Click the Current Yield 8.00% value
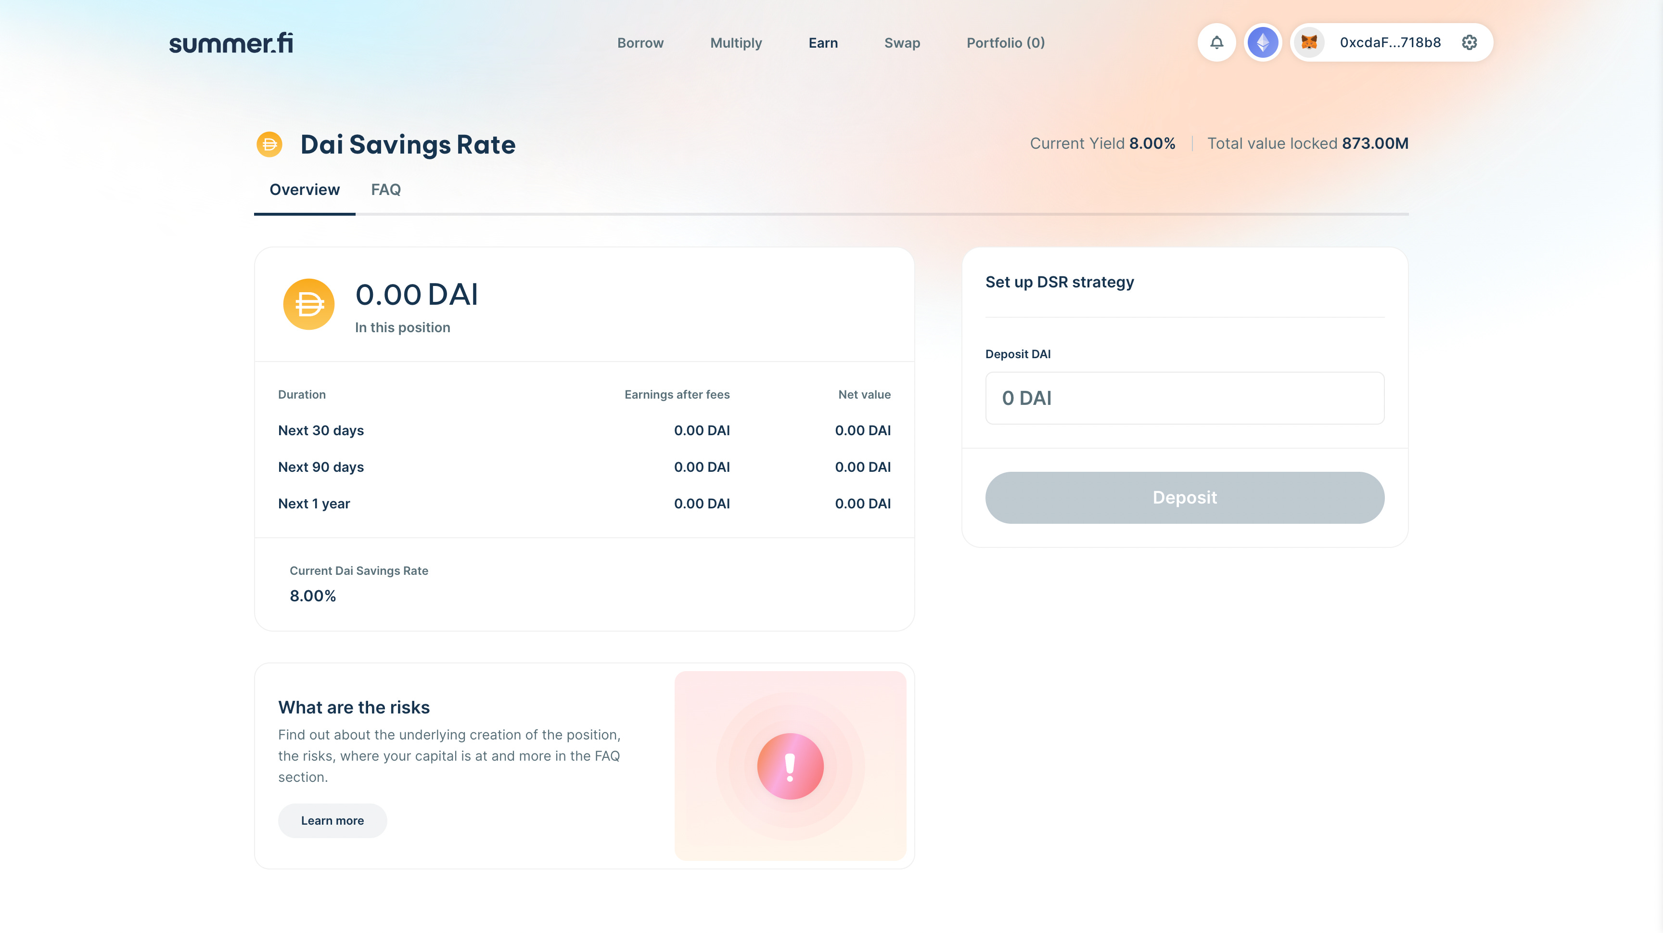 click(x=1152, y=143)
